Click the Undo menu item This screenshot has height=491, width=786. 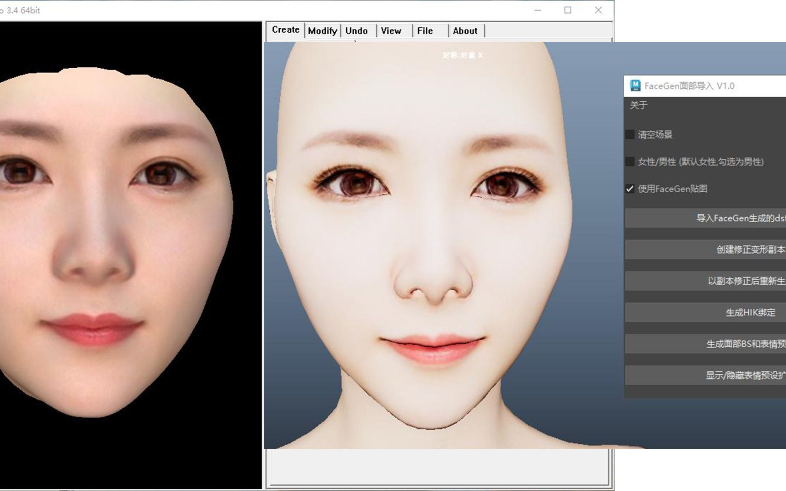(357, 30)
